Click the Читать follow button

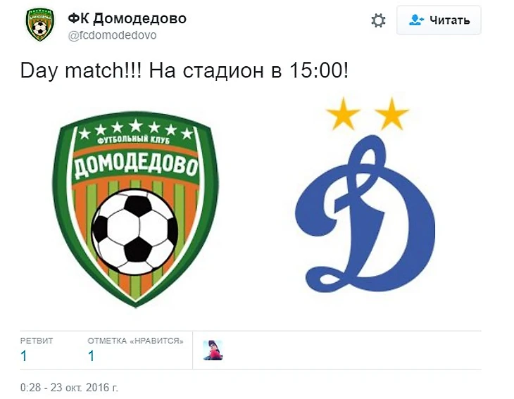pyautogui.click(x=439, y=20)
